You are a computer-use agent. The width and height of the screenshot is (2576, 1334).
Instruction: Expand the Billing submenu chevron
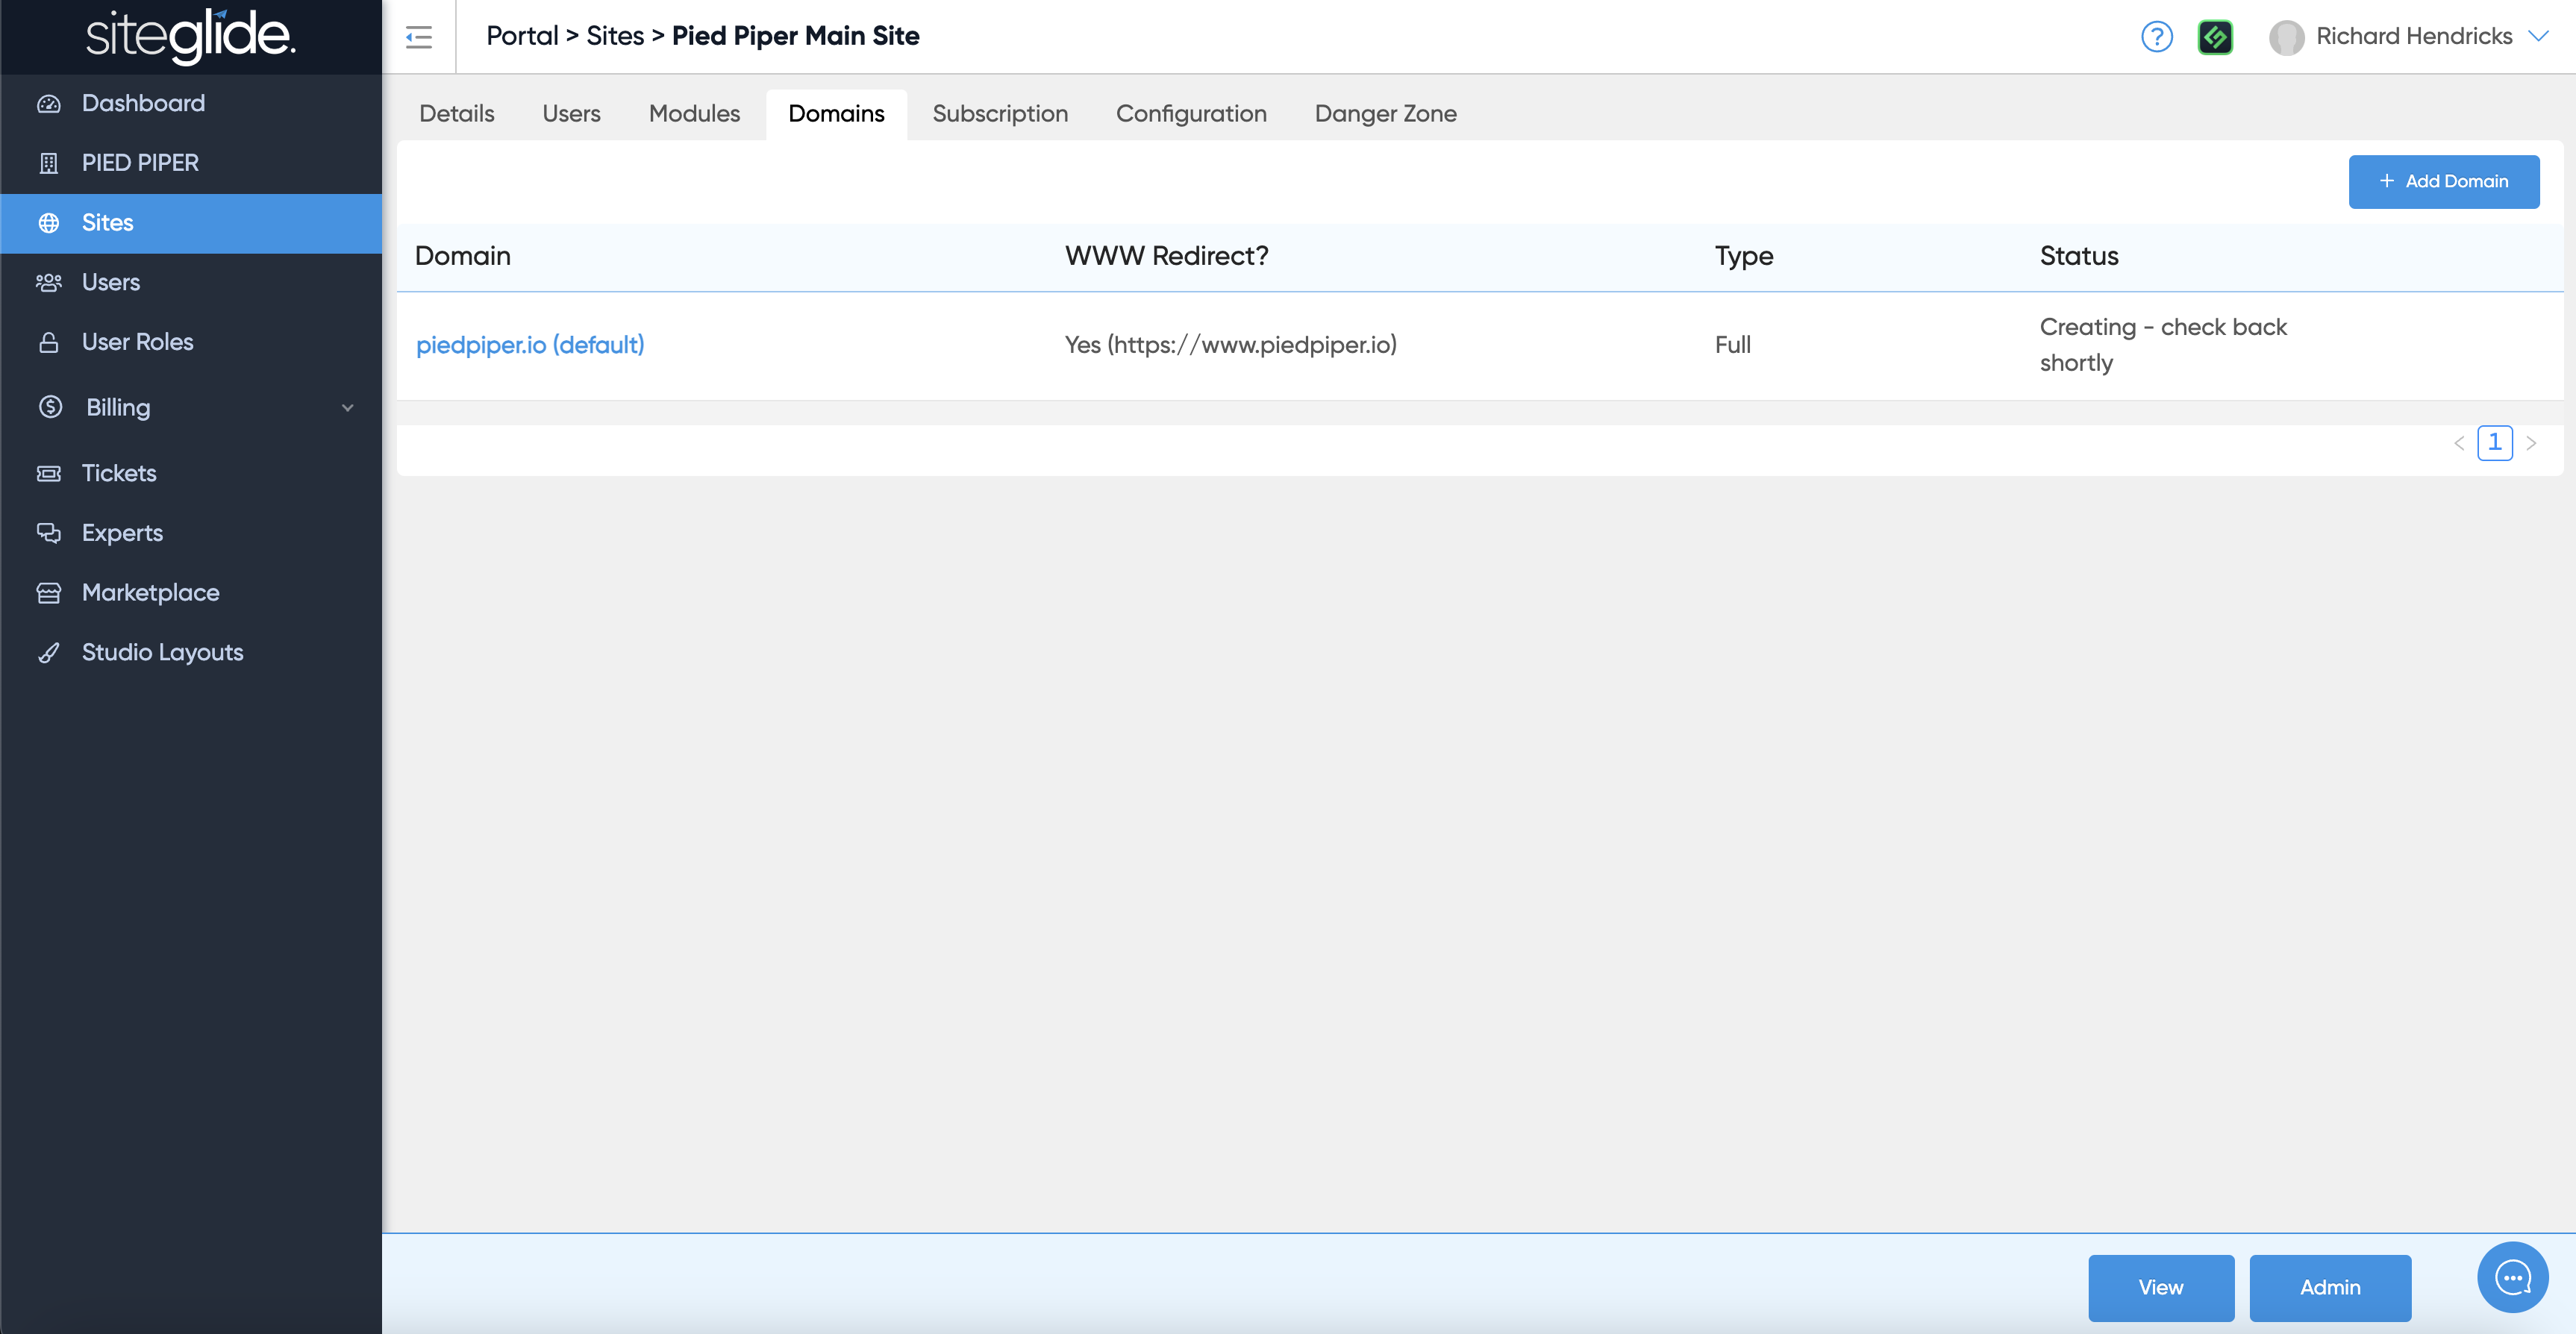coord(347,408)
